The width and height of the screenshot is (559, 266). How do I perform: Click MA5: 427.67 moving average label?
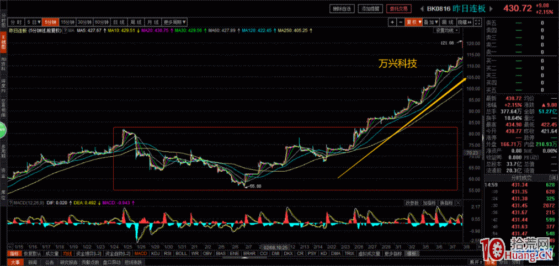coord(89,31)
